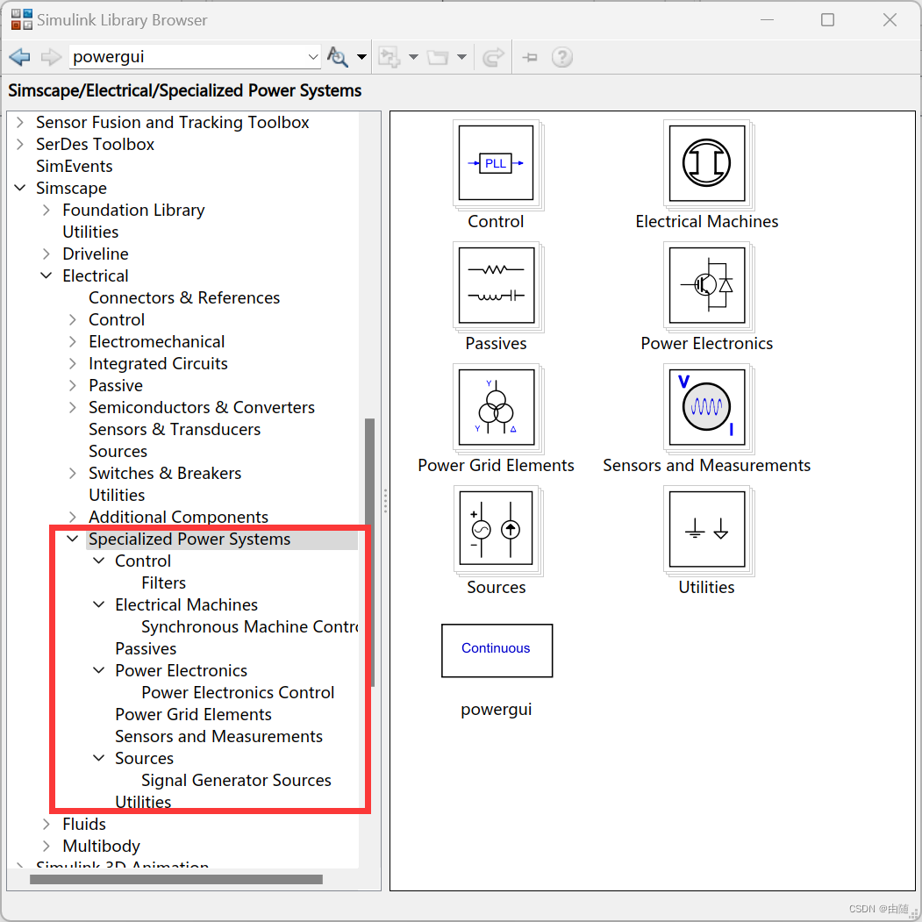The image size is (922, 922).
Task: Expand the Semiconductors & Converters node
Action: [73, 408]
